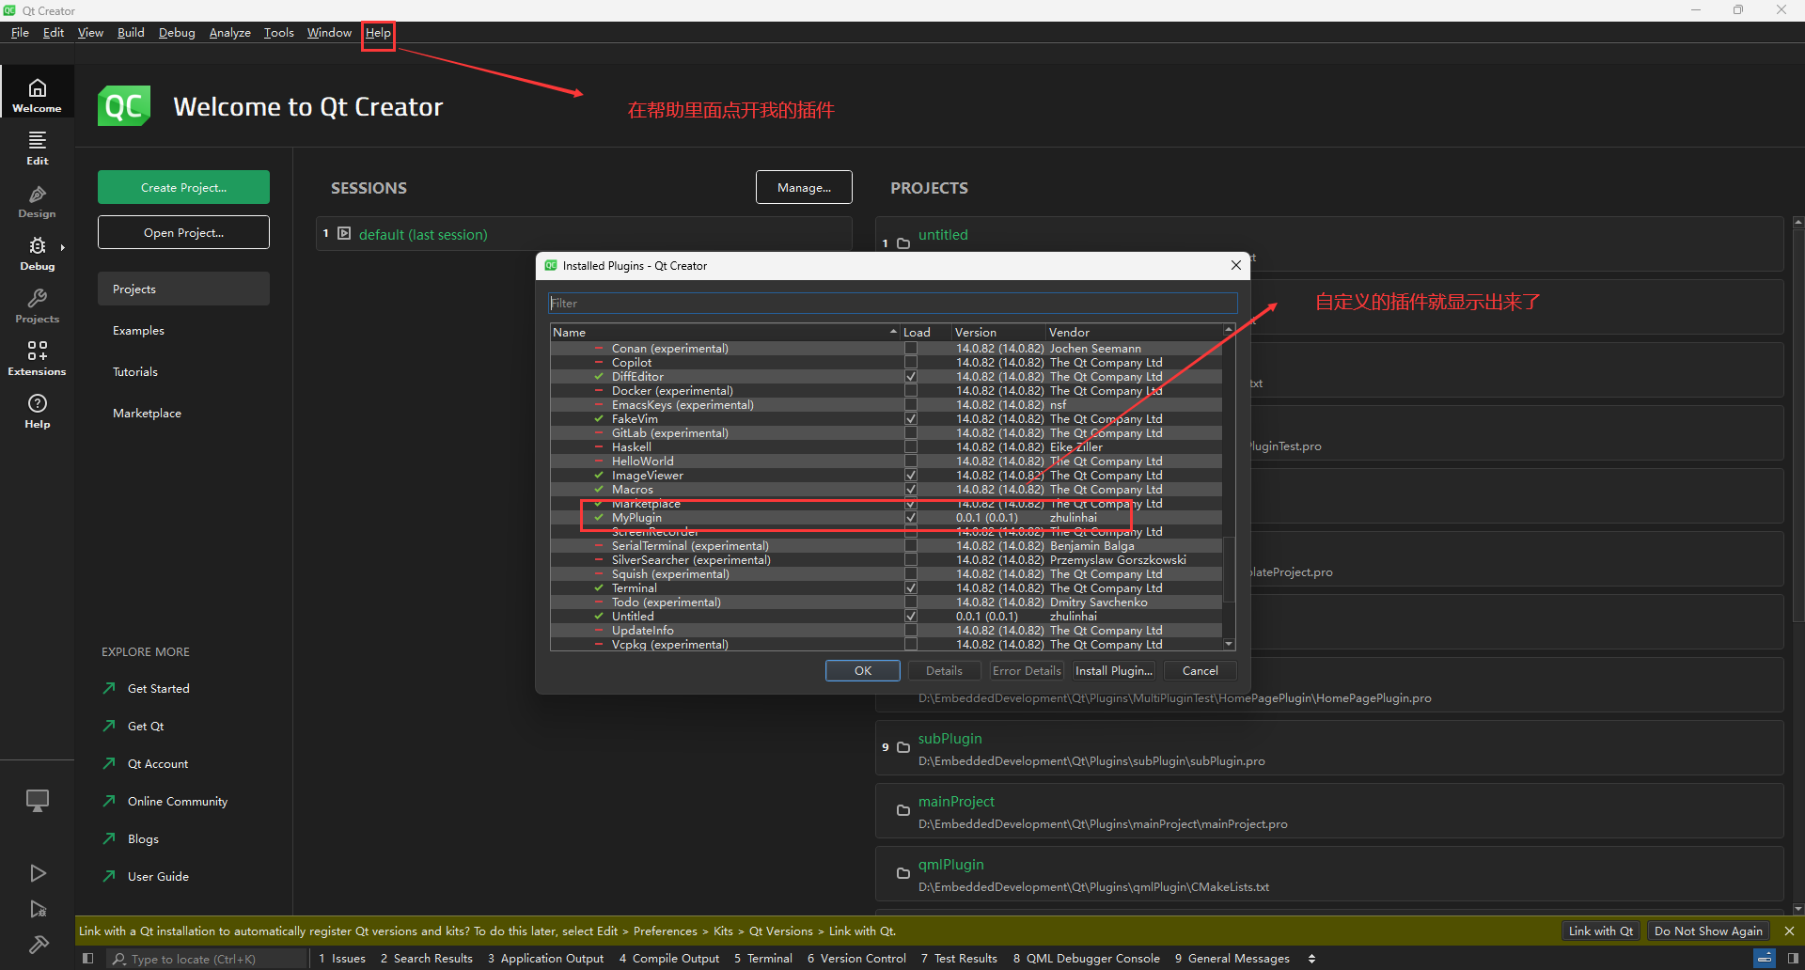Viewport: 1805px width, 970px height.
Task: Click the User Guide arrow icon
Action: tap(109, 876)
